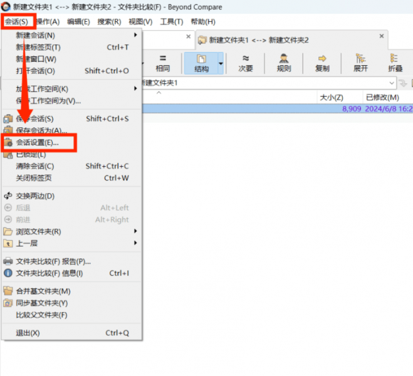Image resolution: width=413 pixels, height=376 pixels.
Task: Click the 上一层 up-folder icon
Action: coord(8,243)
